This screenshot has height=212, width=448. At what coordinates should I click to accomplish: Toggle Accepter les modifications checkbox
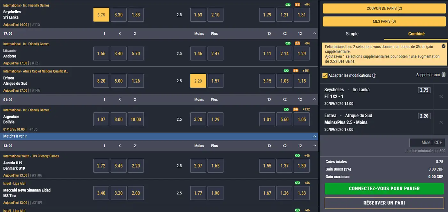pyautogui.click(x=325, y=76)
